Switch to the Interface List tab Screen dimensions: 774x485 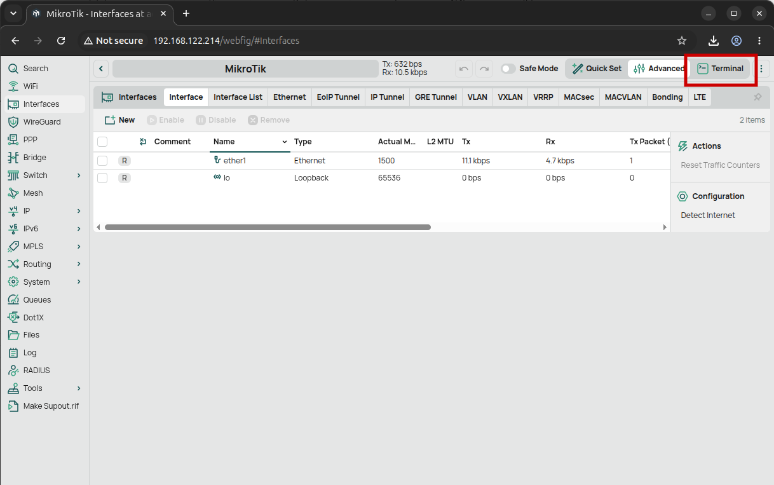(x=238, y=97)
